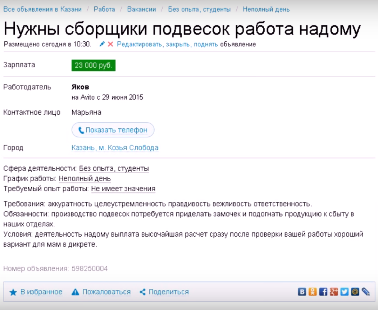Share via the VKontakte icon
The width and height of the screenshot is (378, 310).
click(302, 292)
